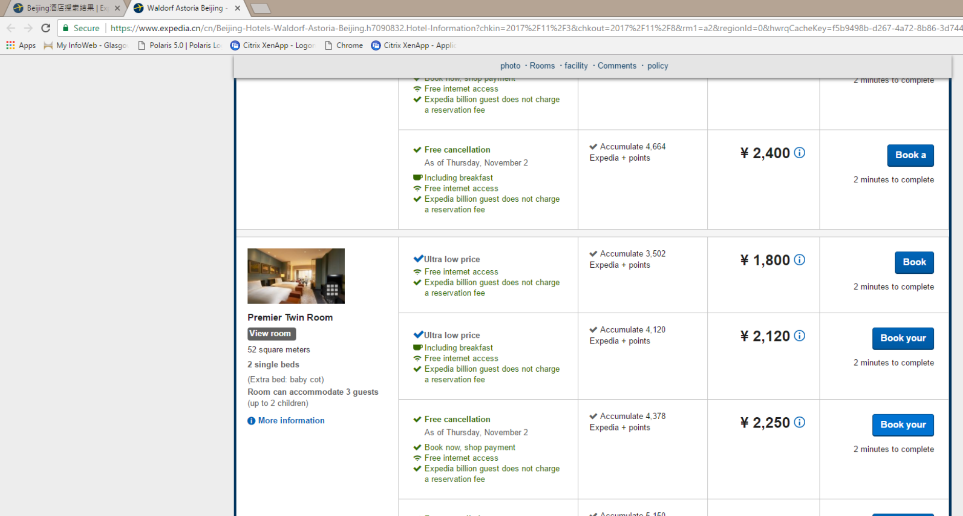Click Accumulate 4,378 Expedia + points text
The image size is (963, 516).
pyautogui.click(x=627, y=422)
